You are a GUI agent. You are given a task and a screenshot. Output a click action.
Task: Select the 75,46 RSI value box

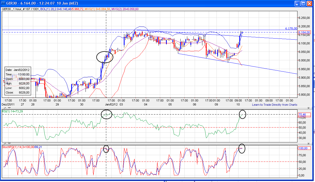pos(304,115)
